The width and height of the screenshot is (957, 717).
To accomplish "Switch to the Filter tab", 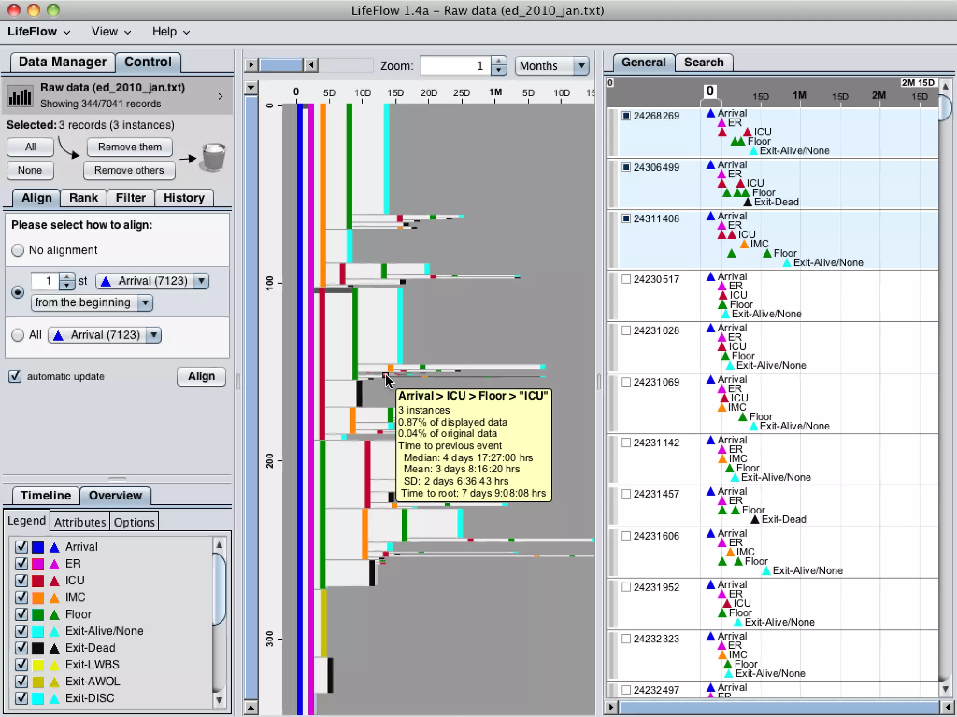I will (130, 198).
